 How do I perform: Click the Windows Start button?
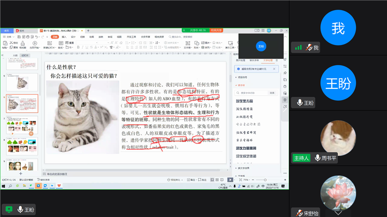pos(3,186)
